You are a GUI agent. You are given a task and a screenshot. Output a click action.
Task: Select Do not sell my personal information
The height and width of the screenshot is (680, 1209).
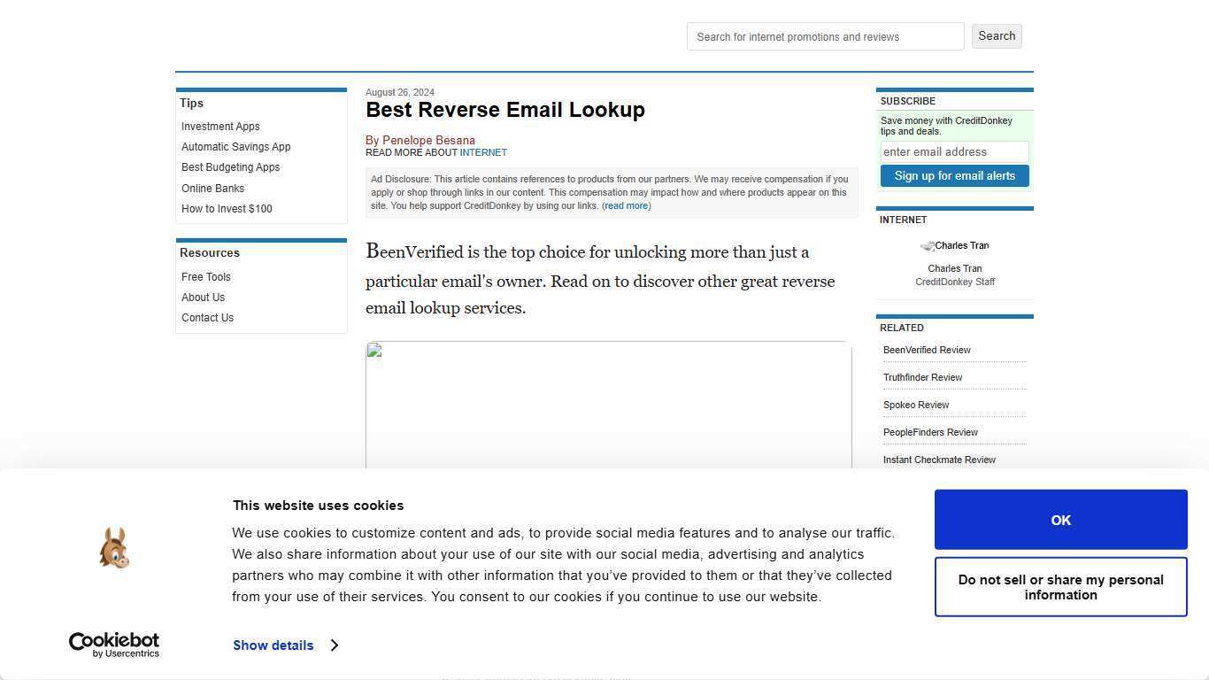coord(1059,587)
